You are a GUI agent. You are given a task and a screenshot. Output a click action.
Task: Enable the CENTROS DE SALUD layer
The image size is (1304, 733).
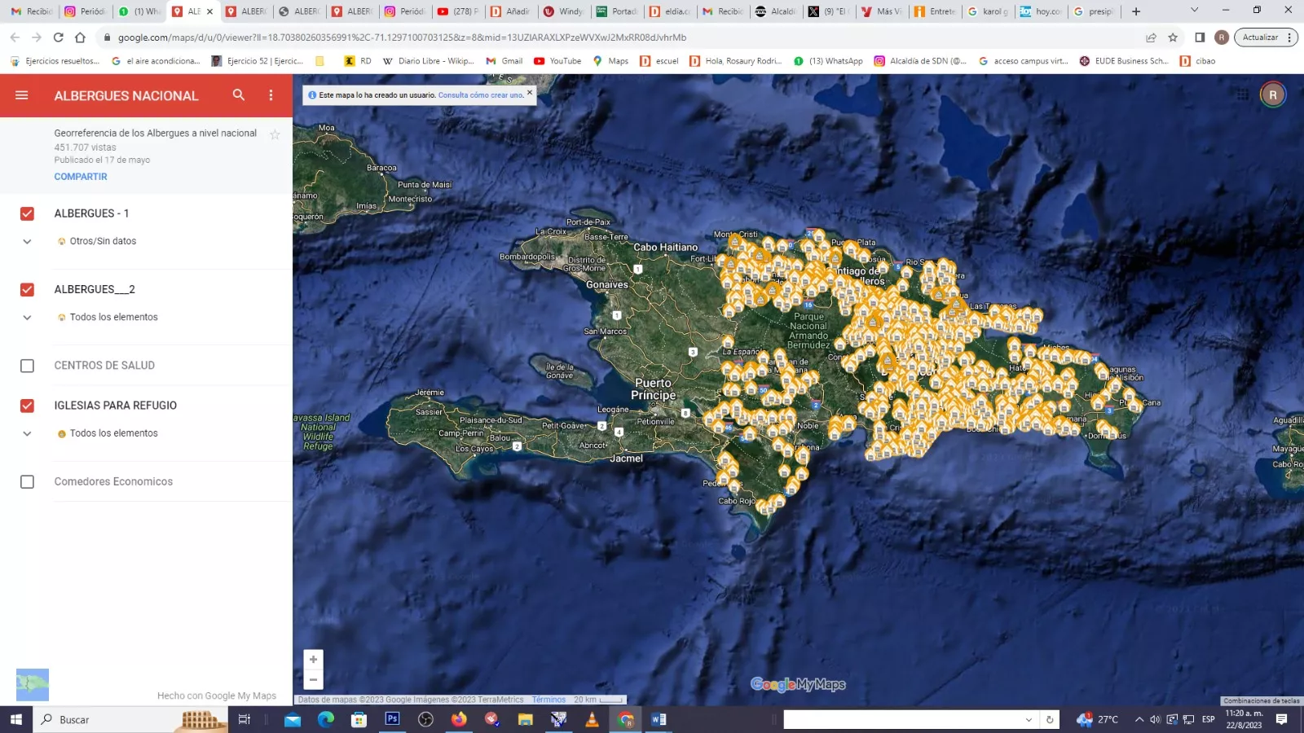(x=27, y=366)
